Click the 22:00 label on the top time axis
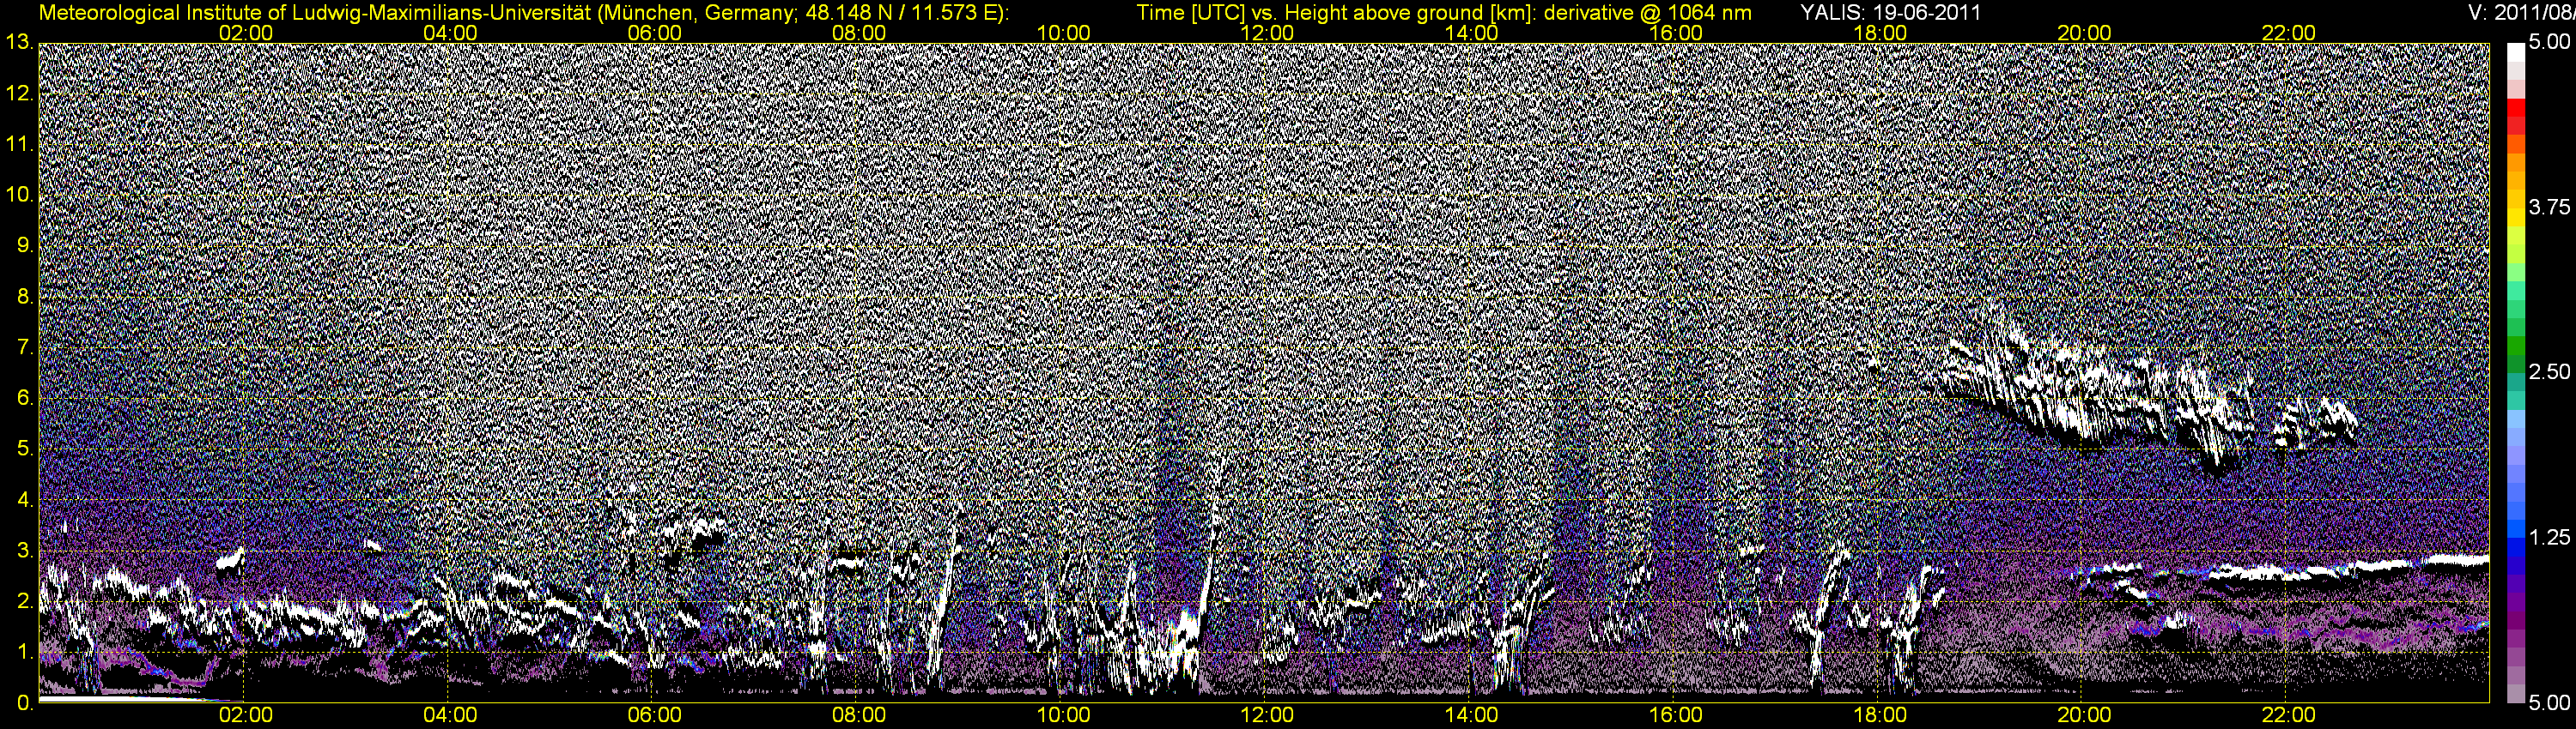This screenshot has width=2576, height=729. click(2288, 33)
